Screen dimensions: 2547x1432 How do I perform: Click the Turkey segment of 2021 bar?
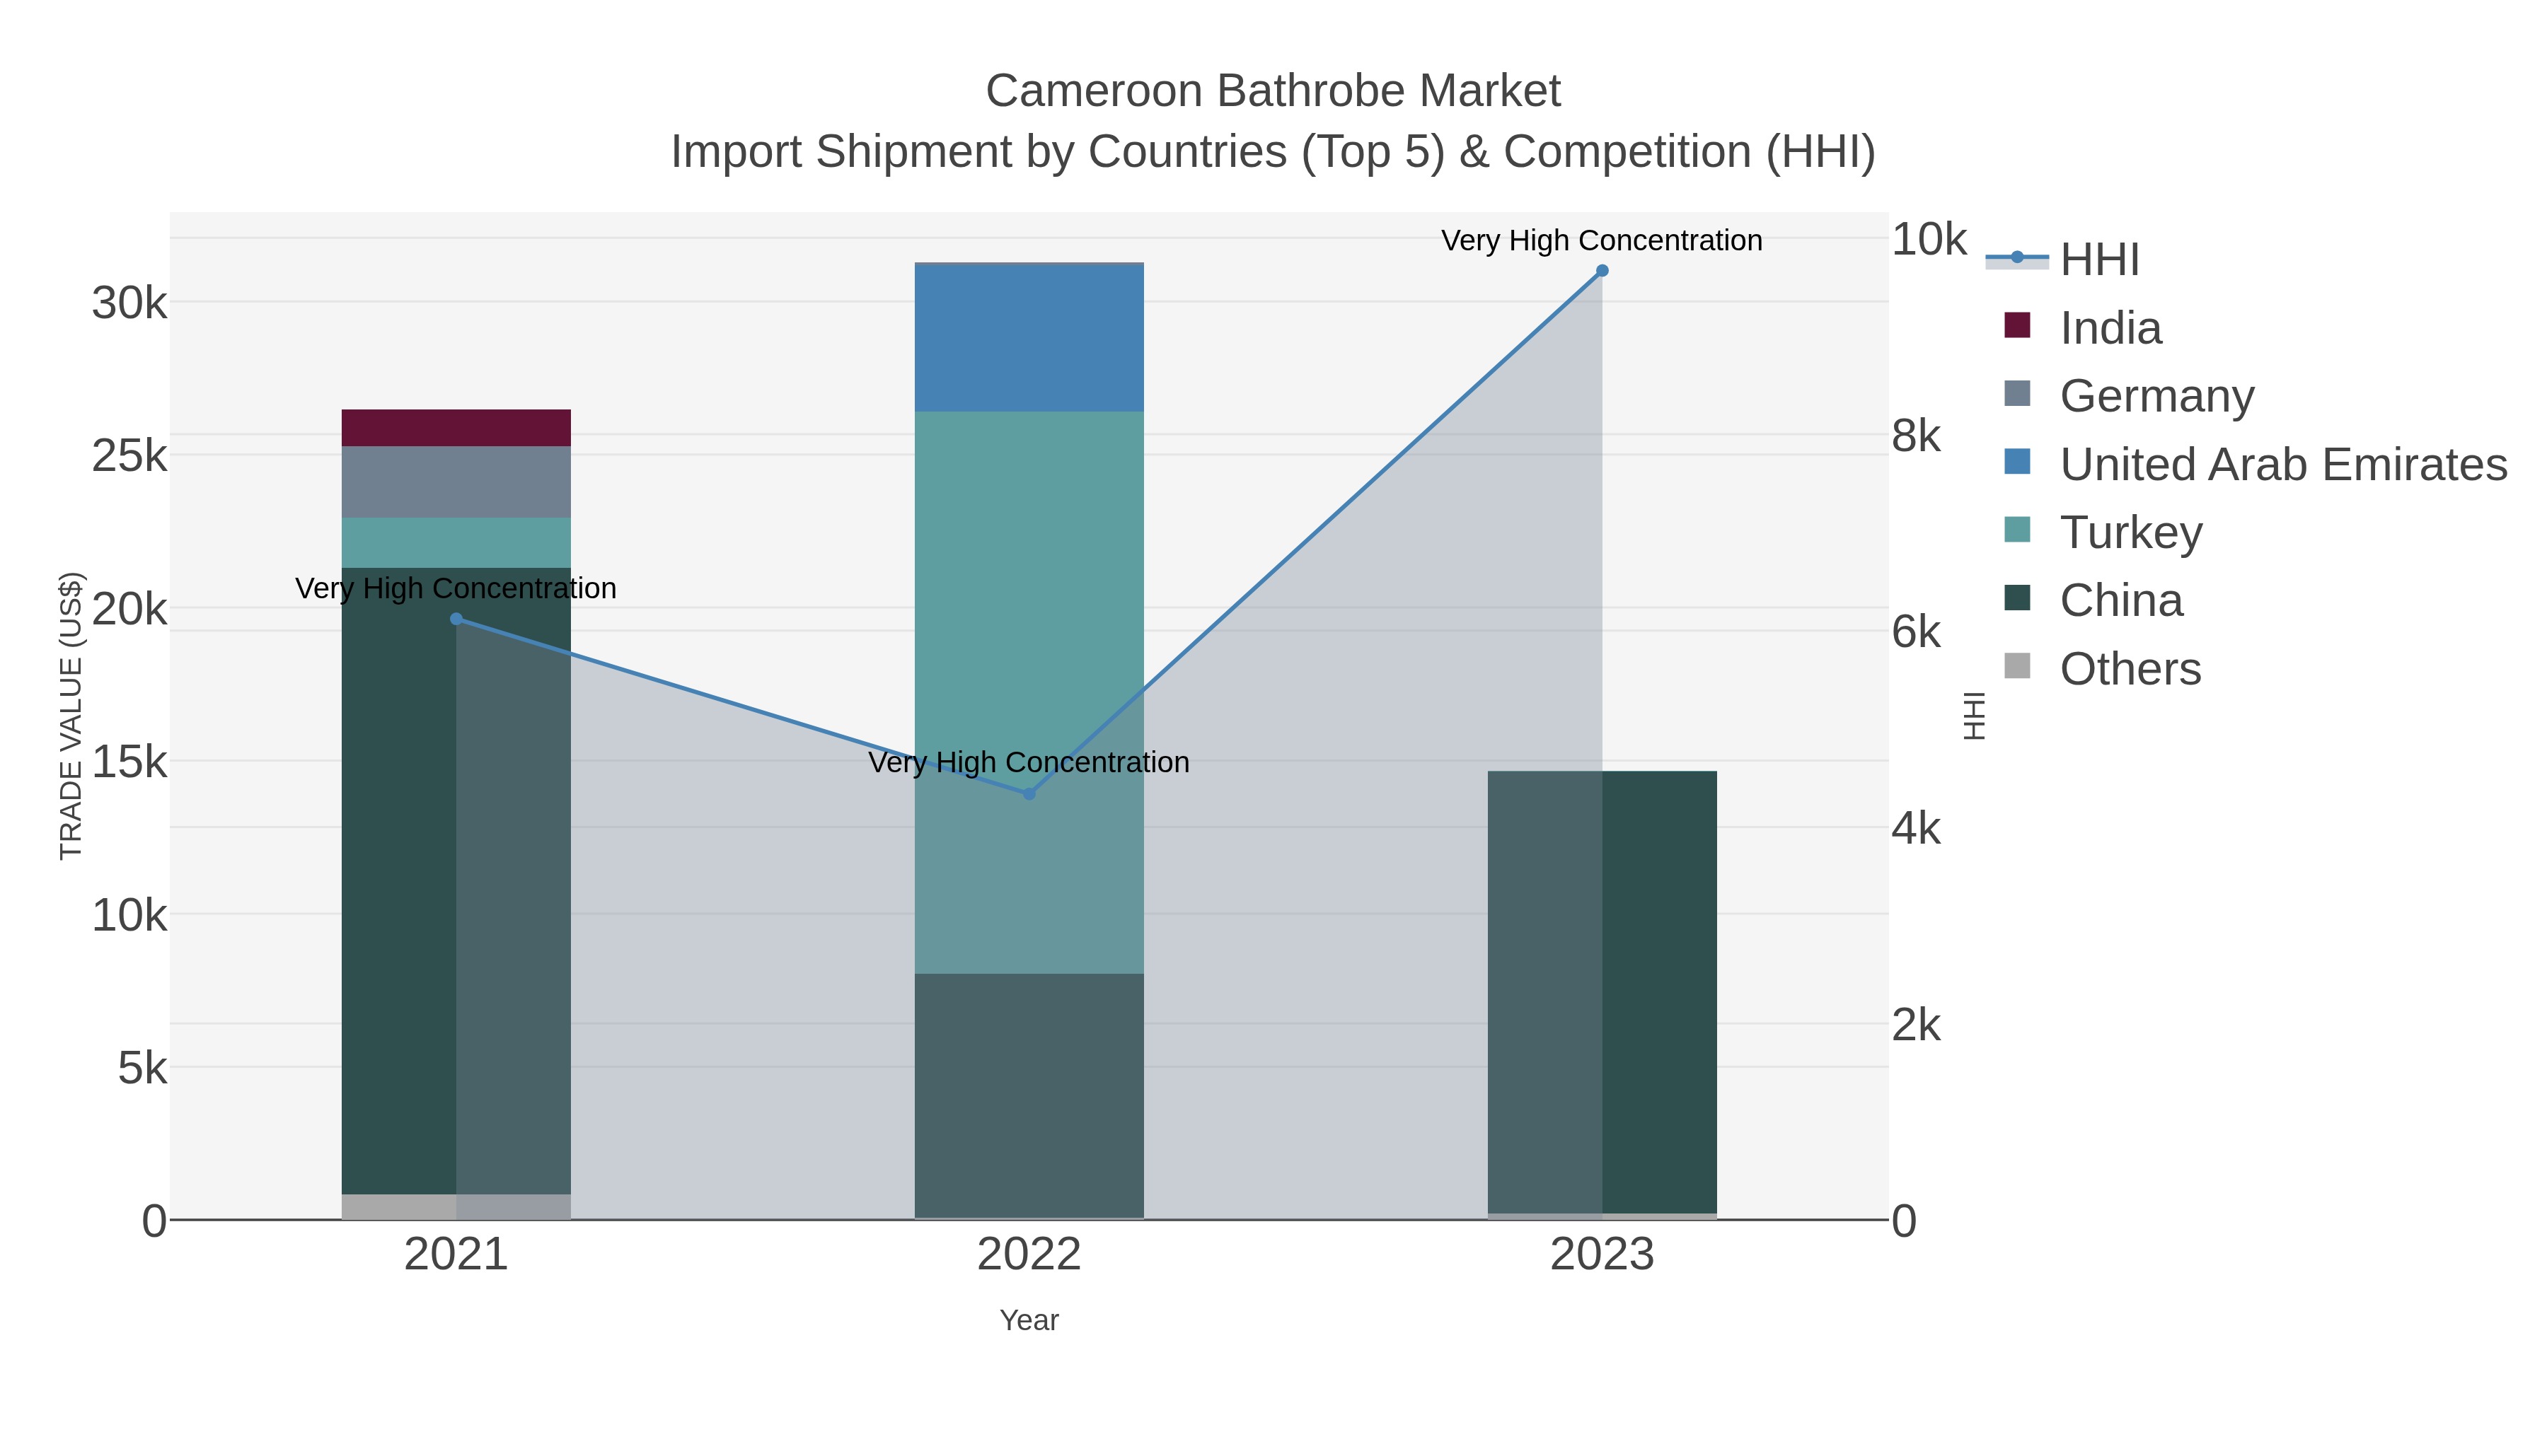[456, 542]
